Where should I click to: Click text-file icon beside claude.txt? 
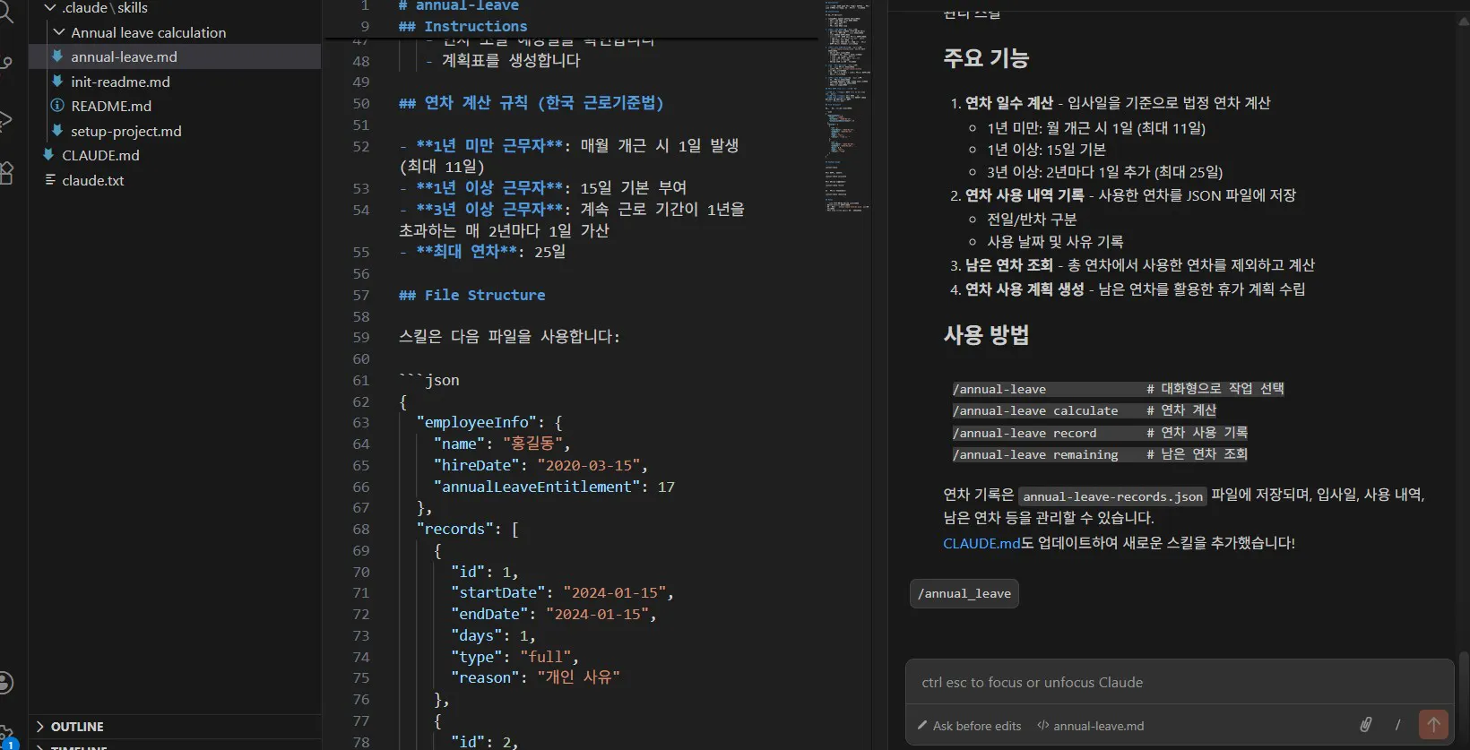pos(50,180)
